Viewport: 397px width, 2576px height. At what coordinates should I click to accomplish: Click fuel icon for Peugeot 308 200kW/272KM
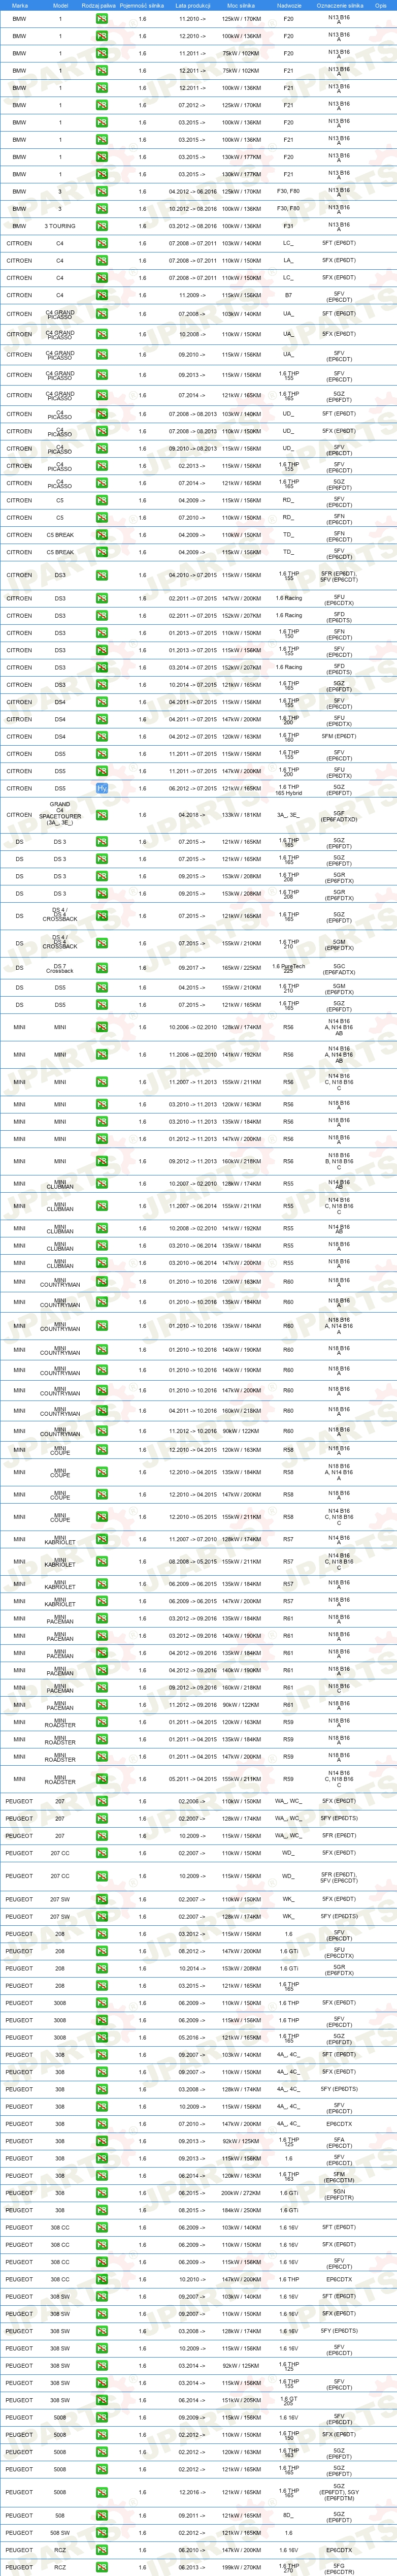point(102,2193)
